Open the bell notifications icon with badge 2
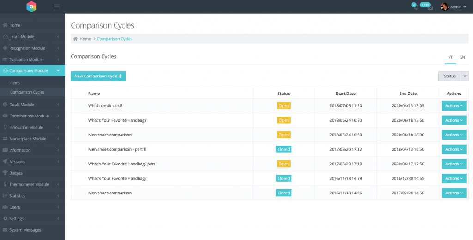Viewport: 473px width, 240px height. tap(416, 7)
